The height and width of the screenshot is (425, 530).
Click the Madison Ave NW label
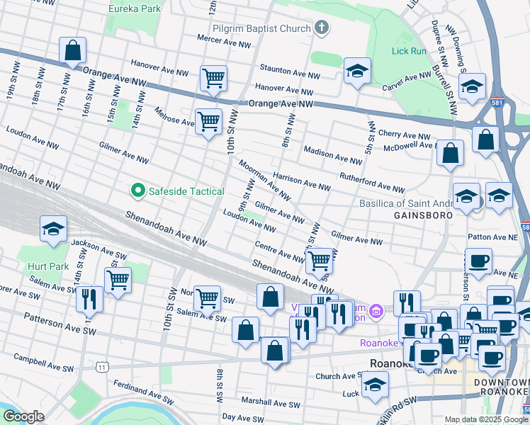pyautogui.click(x=333, y=155)
